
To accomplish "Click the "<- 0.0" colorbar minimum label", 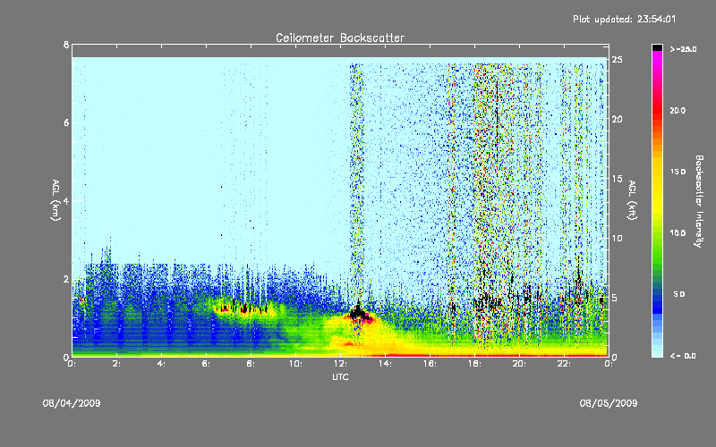I will pyautogui.click(x=683, y=356).
